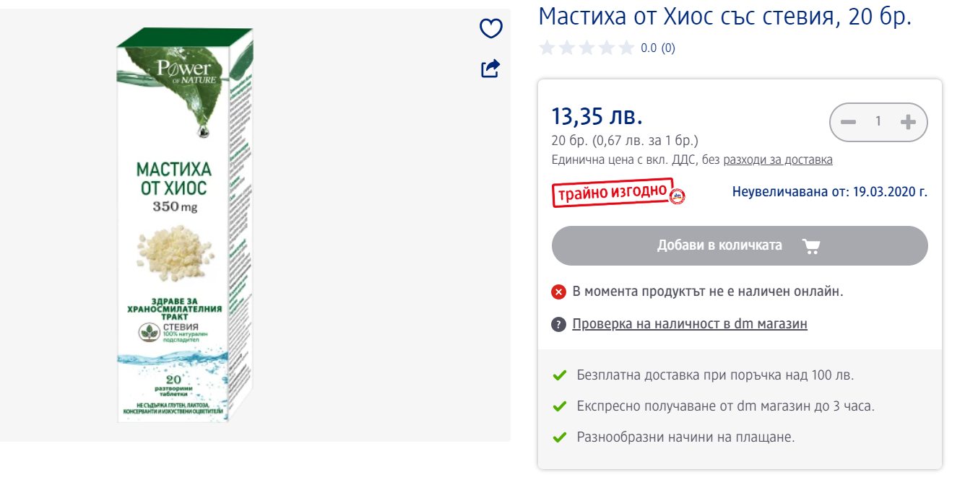Open reviews via the '0.0 (0)' rating
The width and height of the screenshot is (978, 485).
pos(658,48)
